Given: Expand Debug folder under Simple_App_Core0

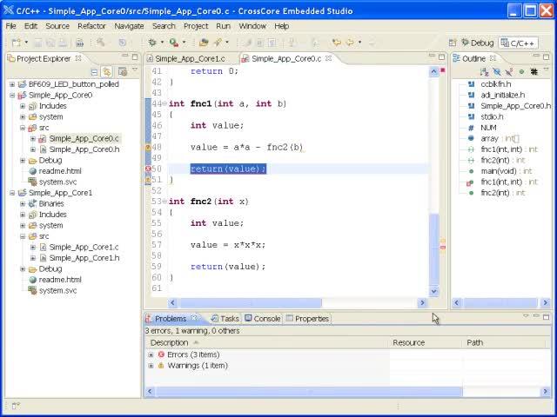Looking at the screenshot, I should click(x=23, y=160).
